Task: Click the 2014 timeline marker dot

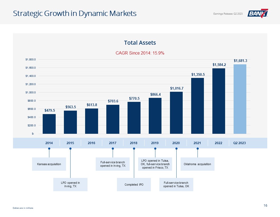Action: click(49, 148)
